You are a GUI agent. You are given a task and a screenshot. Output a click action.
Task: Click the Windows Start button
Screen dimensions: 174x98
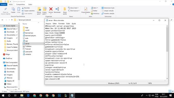pyautogui.click(x=3, y=96)
